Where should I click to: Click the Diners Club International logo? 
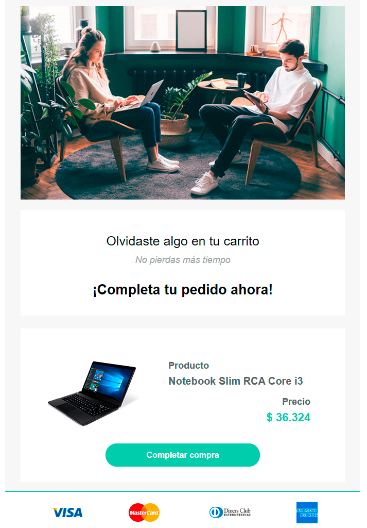(230, 512)
